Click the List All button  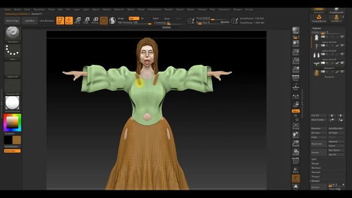tap(319, 116)
